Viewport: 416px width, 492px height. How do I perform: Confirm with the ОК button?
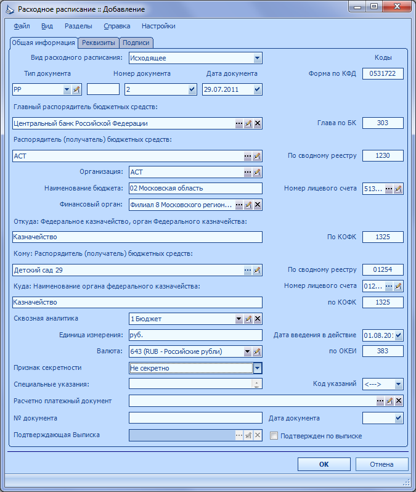pyautogui.click(x=324, y=464)
